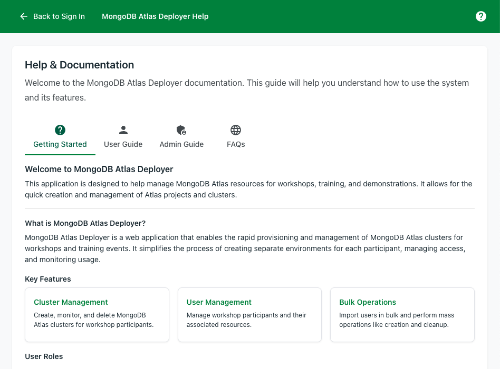The image size is (500, 369).
Task: Select the Bulk Operations feature card heading
Action: point(367,302)
